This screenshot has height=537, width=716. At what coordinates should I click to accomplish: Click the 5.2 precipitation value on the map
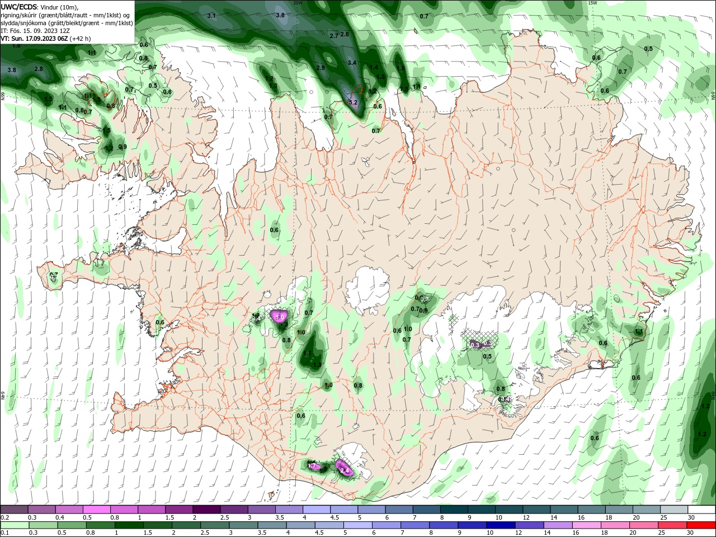click(x=353, y=102)
